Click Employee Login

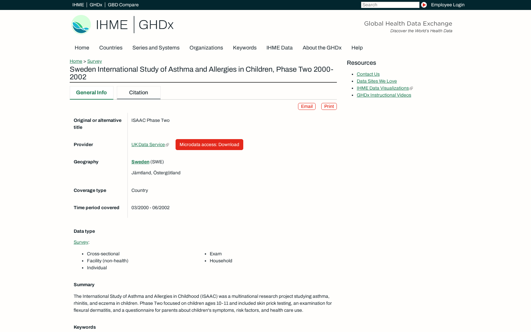(x=448, y=5)
